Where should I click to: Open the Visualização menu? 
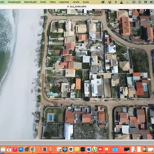14,2
